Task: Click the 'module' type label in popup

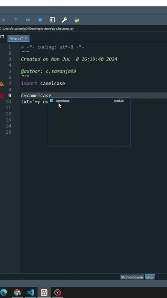Action: click(119, 101)
